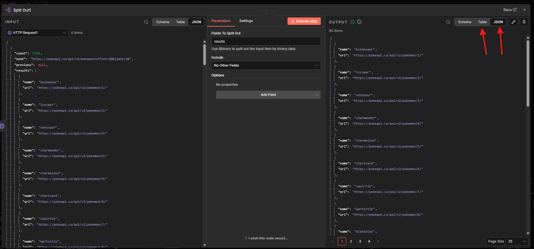
Task: Expand the Include 'No Other Fields' dropdown
Action: pos(266,65)
